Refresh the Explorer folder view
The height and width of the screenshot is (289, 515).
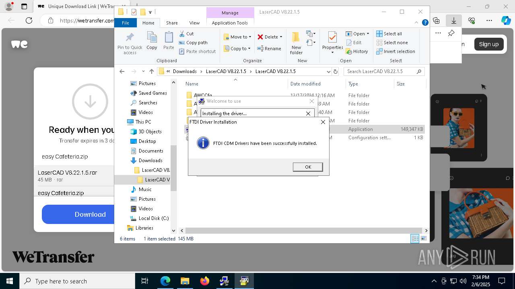(x=336, y=71)
